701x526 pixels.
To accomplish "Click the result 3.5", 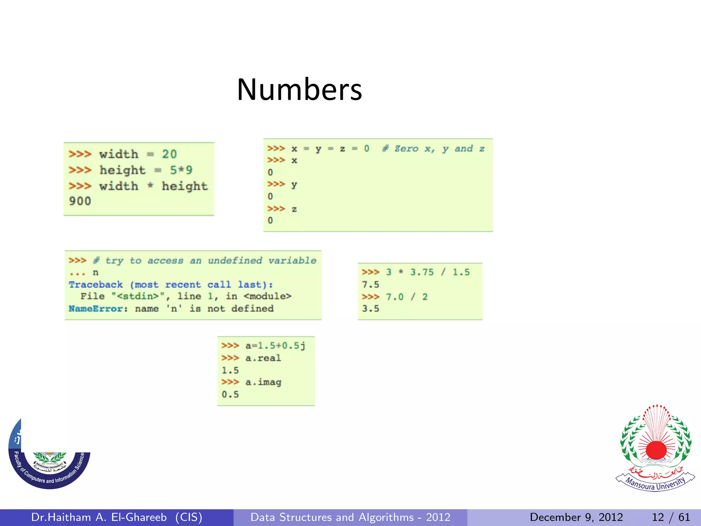I will click(x=371, y=309).
